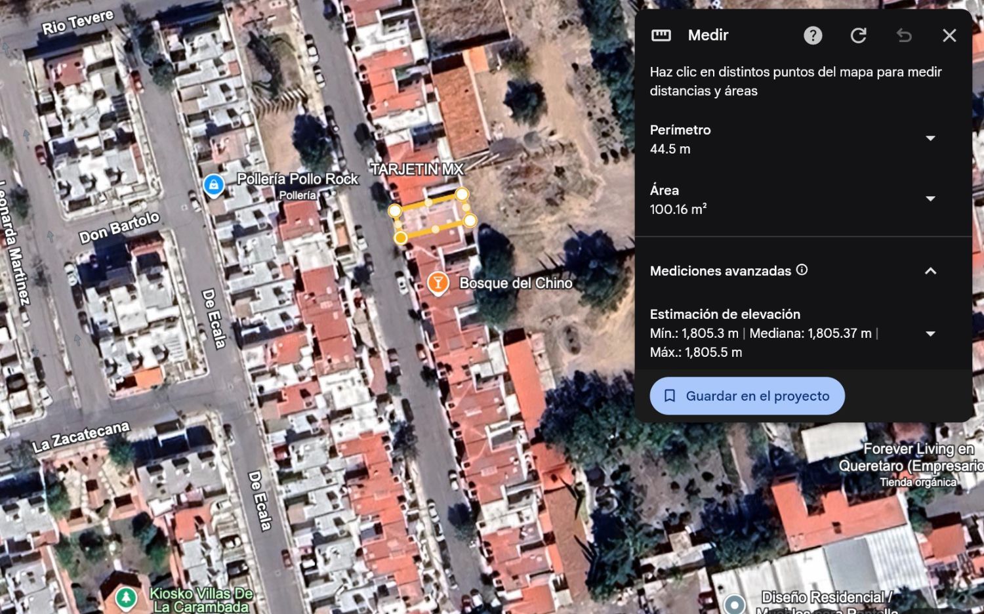Select the Pollería Pollo Rock shopping pin
Image resolution: width=984 pixels, height=614 pixels.
tap(213, 186)
